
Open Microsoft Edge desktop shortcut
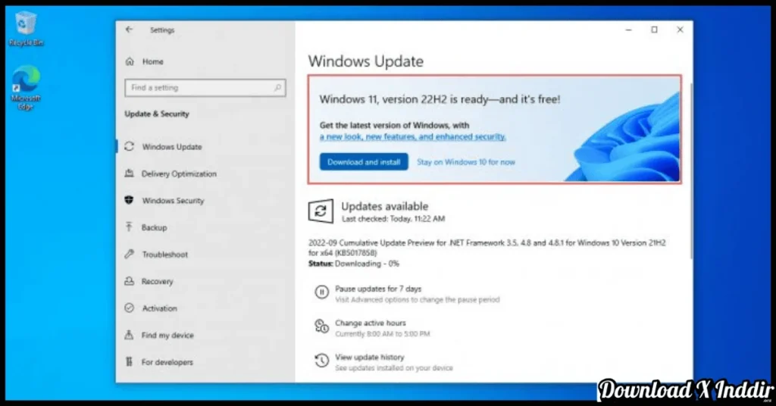coord(26,88)
